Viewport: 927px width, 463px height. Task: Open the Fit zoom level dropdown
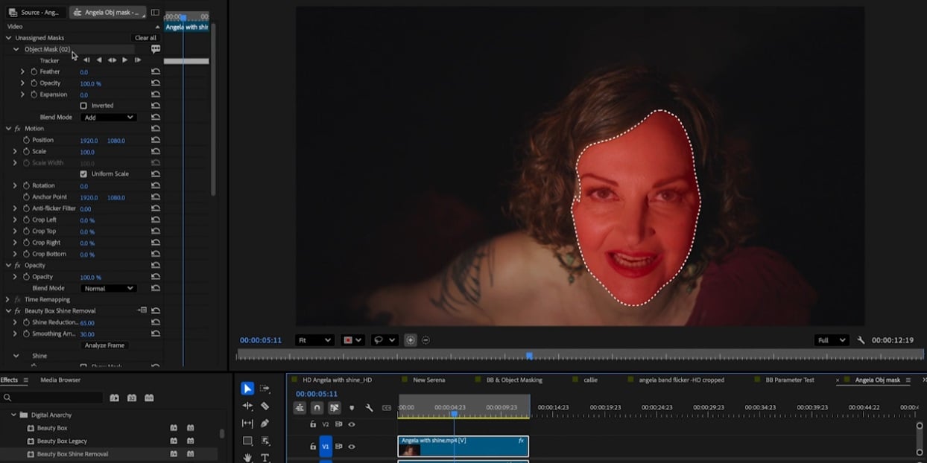point(314,340)
